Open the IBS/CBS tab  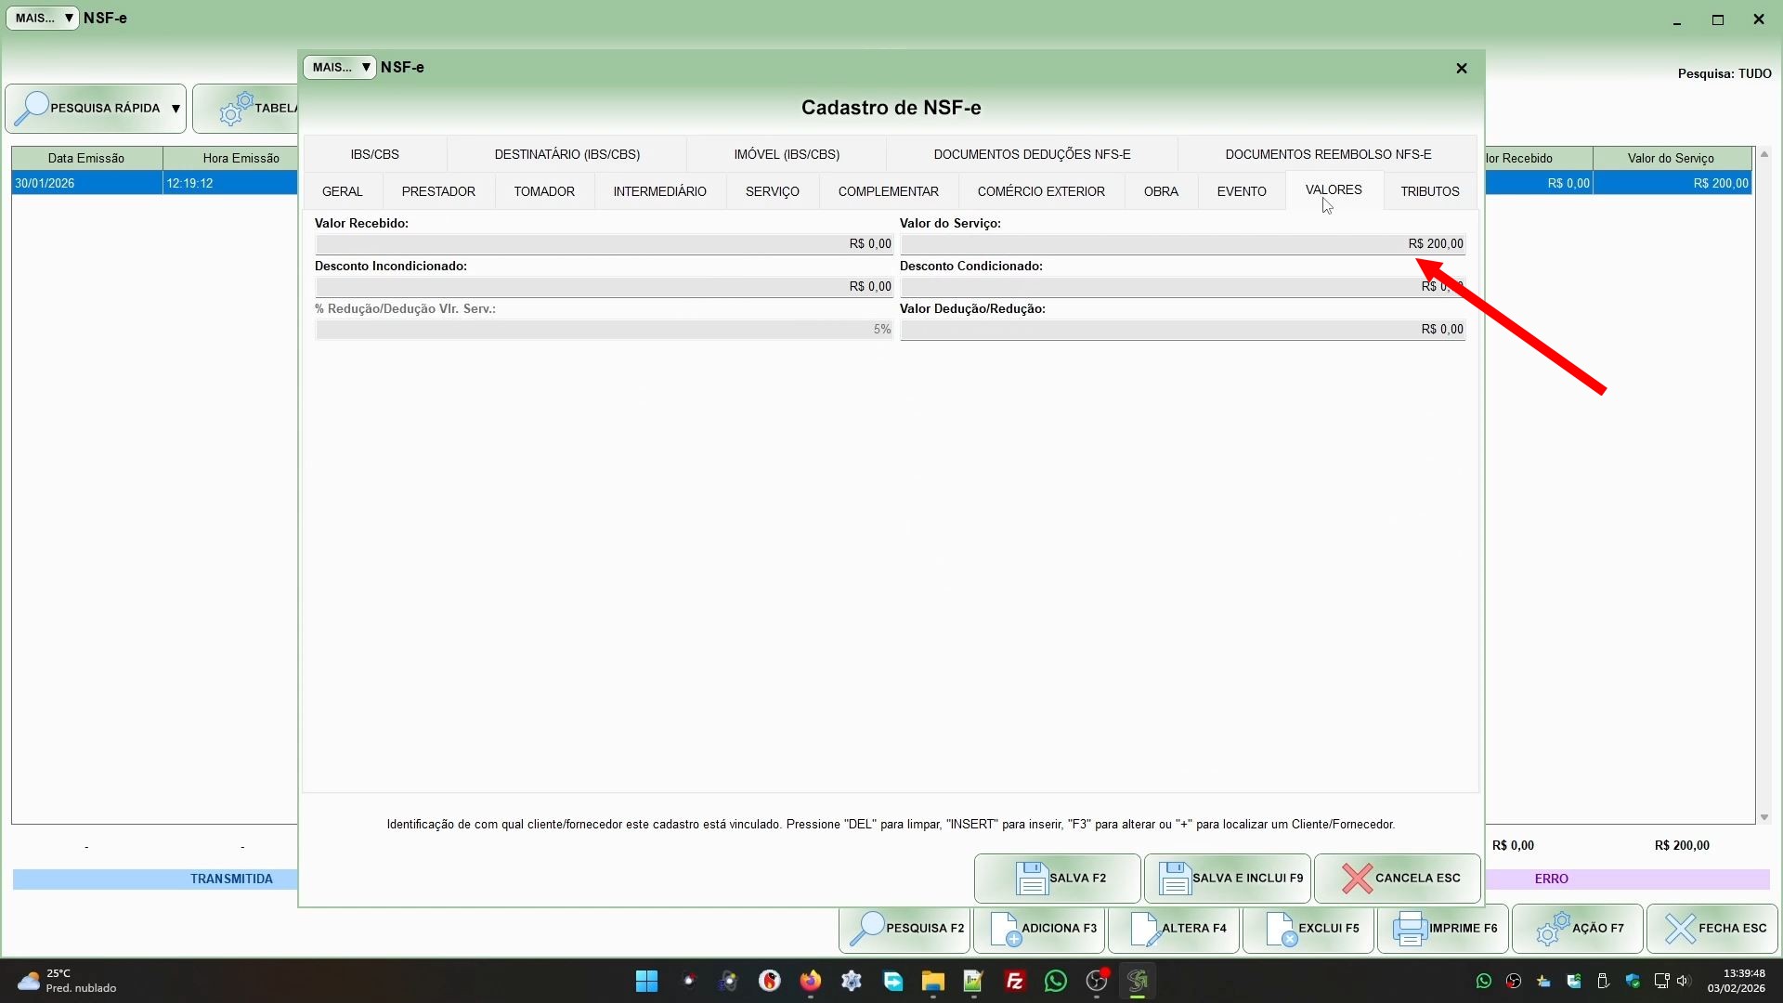[374, 154]
